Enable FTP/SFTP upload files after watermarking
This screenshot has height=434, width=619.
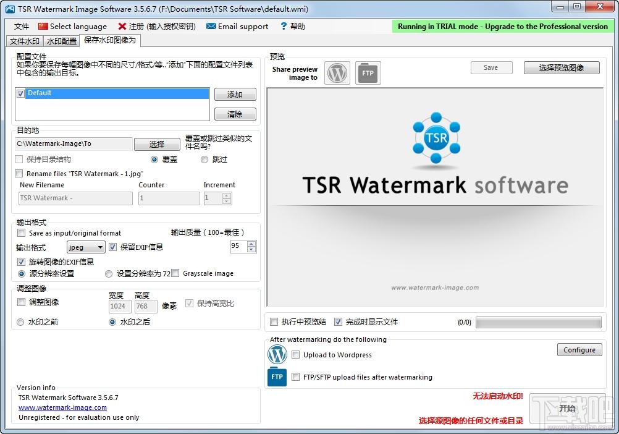tap(295, 377)
